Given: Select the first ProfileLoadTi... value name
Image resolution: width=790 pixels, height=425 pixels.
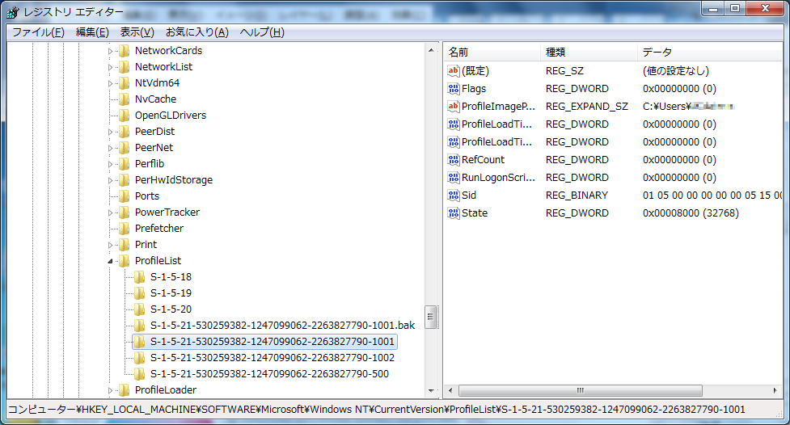Looking at the screenshot, I should pyautogui.click(x=496, y=124).
